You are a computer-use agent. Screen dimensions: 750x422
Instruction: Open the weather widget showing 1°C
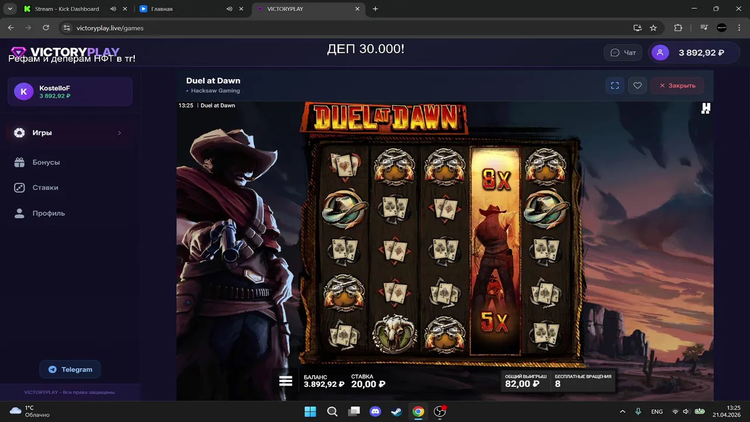[29, 411]
